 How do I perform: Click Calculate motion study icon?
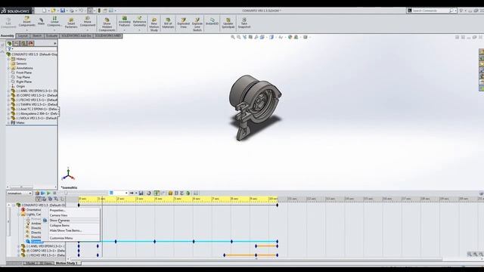(x=37, y=193)
